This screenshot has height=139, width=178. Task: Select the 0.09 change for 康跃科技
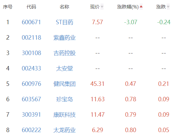164,114
